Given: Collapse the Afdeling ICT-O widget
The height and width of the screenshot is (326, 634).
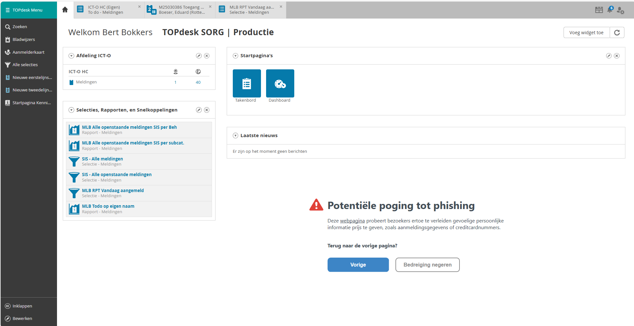Looking at the screenshot, I should click(x=71, y=56).
